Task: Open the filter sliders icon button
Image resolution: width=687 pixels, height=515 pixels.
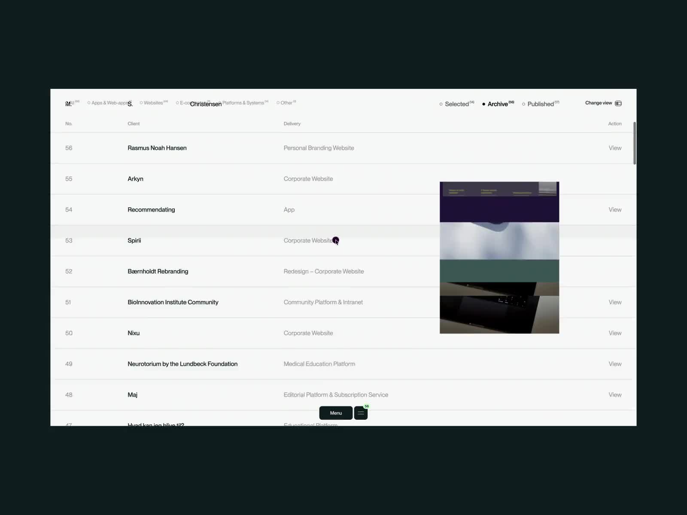Action: pos(361,413)
